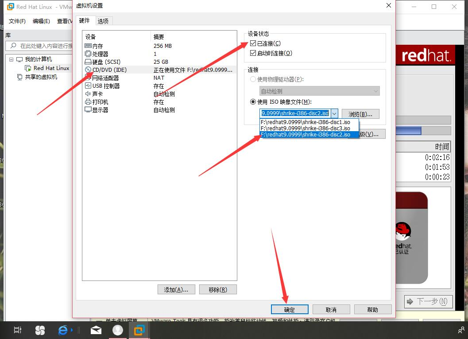The width and height of the screenshot is (468, 339).
Task: Switch to the Options (选项) tab
Action: [x=103, y=21]
